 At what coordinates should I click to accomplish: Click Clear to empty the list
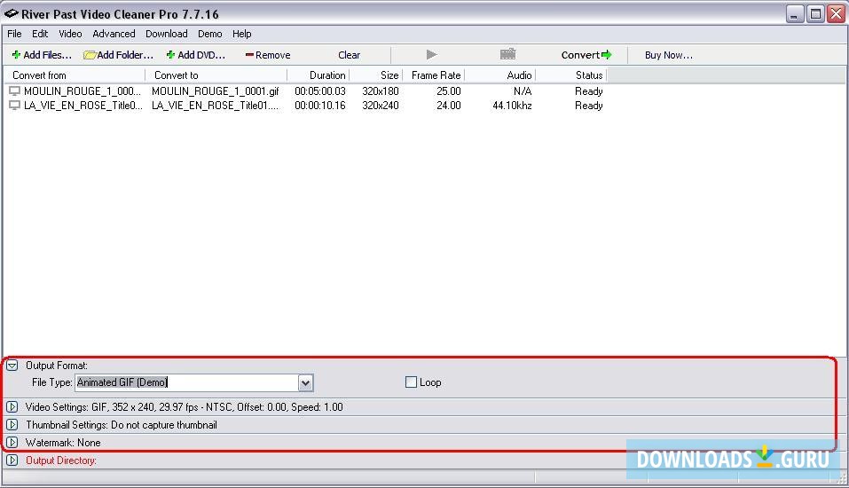[x=349, y=55]
